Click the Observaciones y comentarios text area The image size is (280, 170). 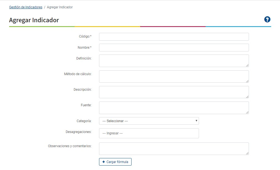coord(174,149)
